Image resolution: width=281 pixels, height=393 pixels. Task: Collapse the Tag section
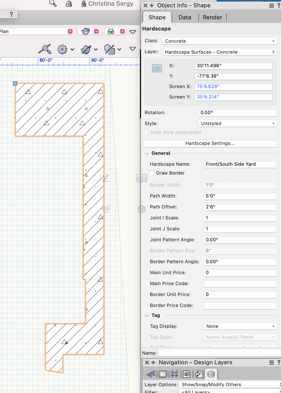pos(147,316)
